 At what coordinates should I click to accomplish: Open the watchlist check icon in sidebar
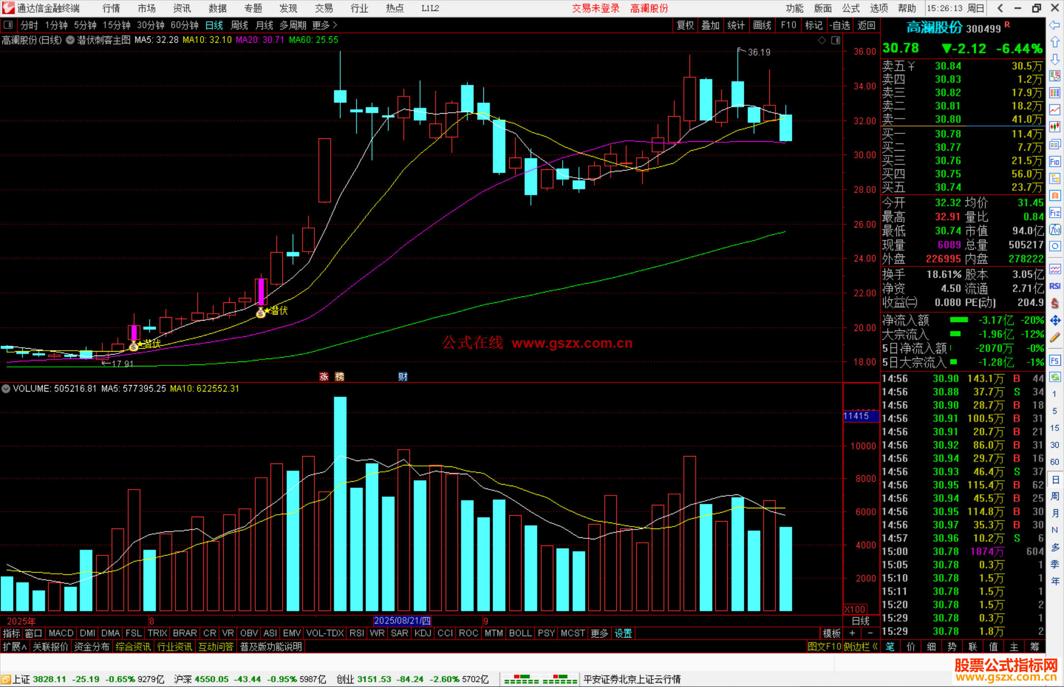pyautogui.click(x=1055, y=76)
